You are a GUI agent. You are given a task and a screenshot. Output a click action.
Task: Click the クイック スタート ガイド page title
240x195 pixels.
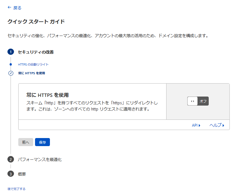[36, 22]
